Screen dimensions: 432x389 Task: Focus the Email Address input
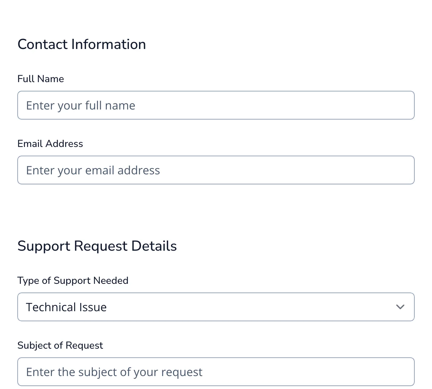coord(216,170)
